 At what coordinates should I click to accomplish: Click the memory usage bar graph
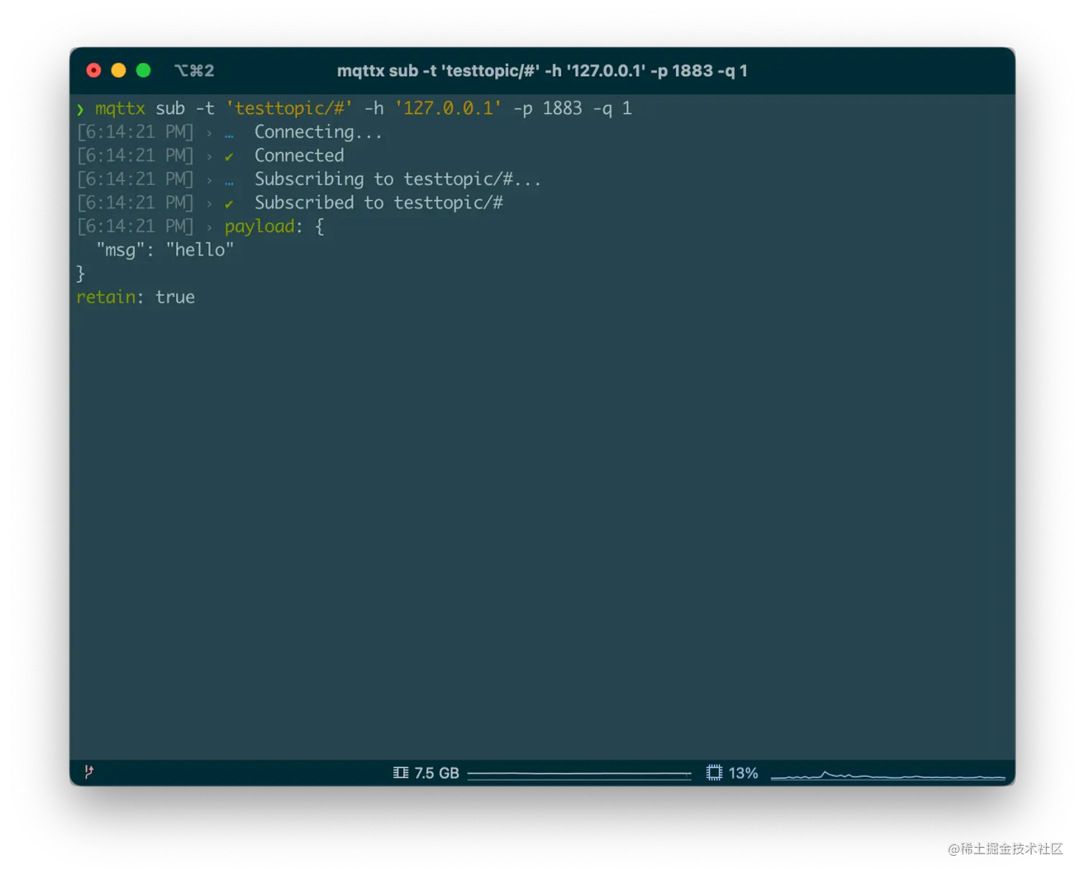coord(580,773)
